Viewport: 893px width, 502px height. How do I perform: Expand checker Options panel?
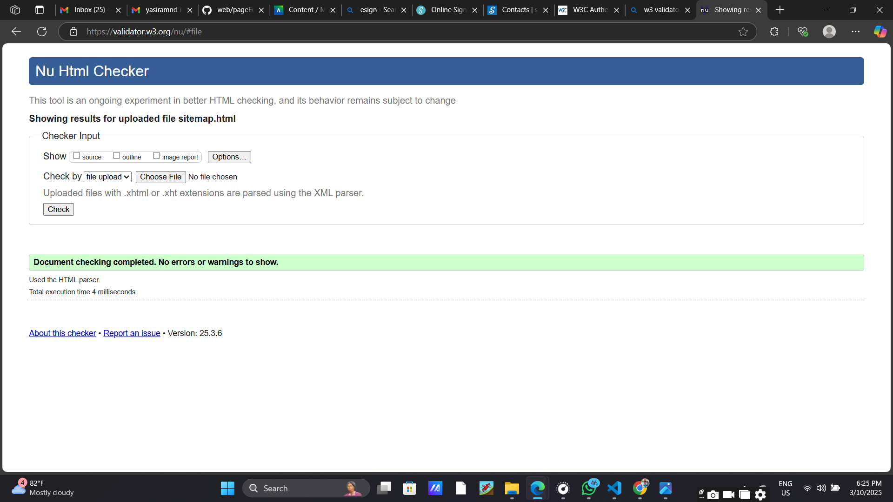point(229,157)
